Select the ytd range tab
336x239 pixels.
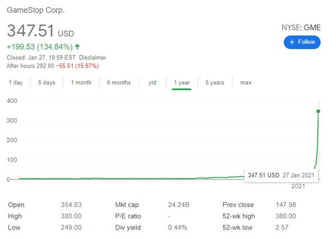coord(152,82)
